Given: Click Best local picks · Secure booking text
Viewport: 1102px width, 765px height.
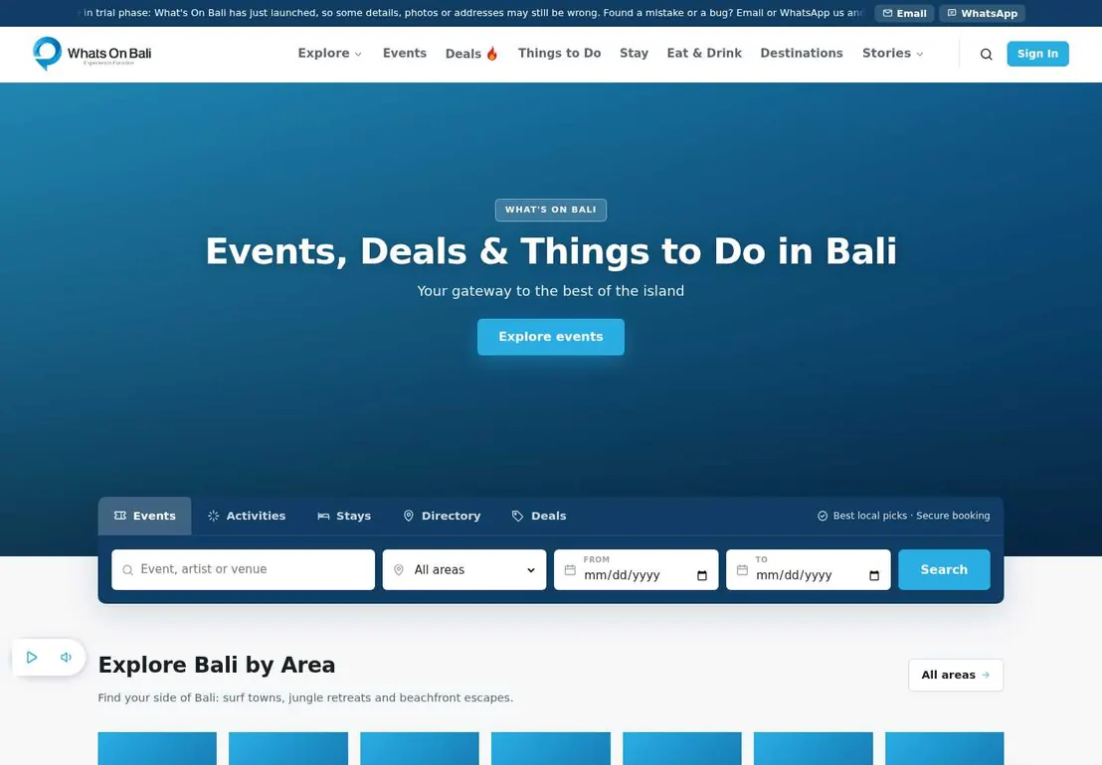Looking at the screenshot, I should tap(904, 516).
